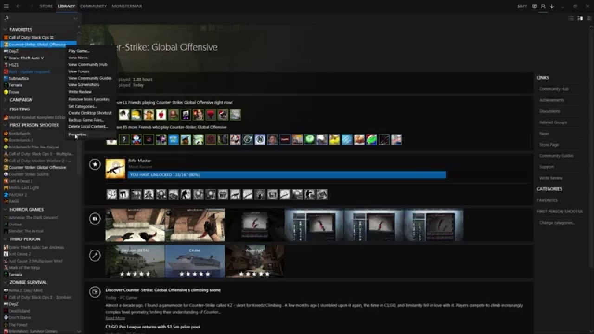Click the PAYDAY 2 game icon
594x334 pixels.
[6, 195]
